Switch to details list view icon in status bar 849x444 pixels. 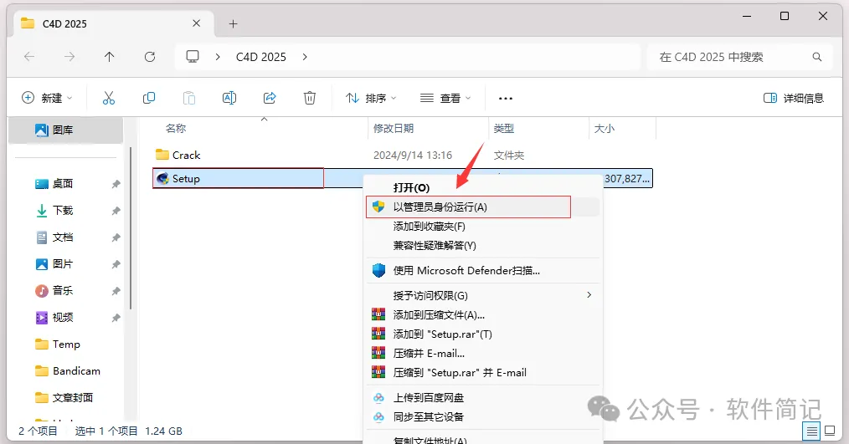(811, 431)
